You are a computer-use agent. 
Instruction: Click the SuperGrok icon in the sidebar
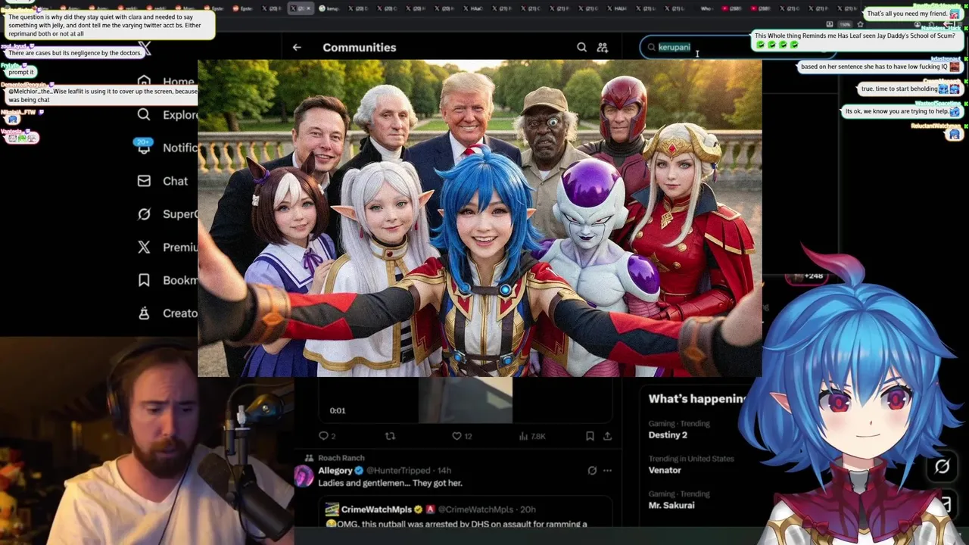click(144, 214)
